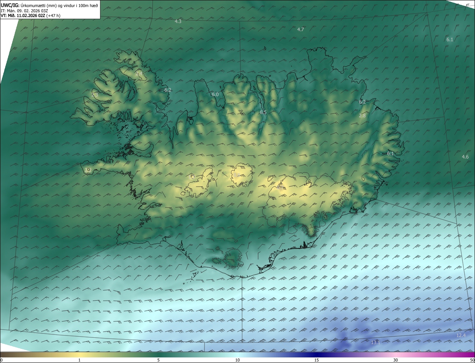The width and height of the screenshot is (475, 363).
Task: Click the colour scale tick labelled 30
Action: point(396,360)
